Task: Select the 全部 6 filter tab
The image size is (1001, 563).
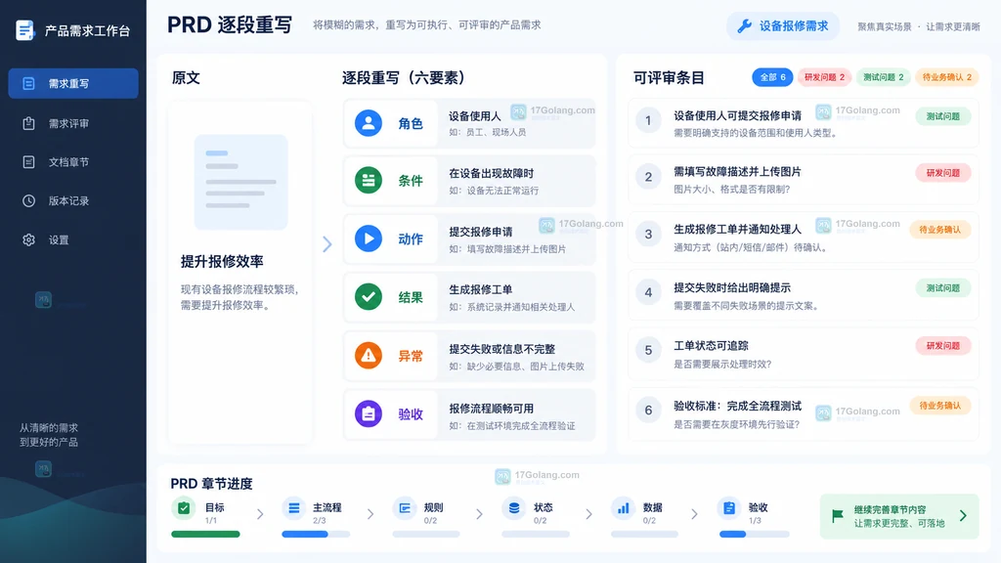Action: [x=772, y=77]
